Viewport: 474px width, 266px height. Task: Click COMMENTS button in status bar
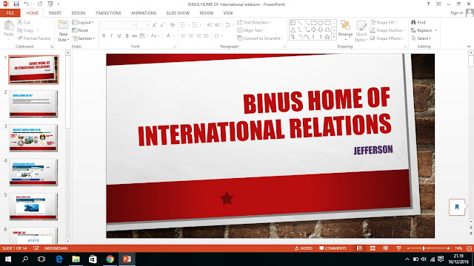(x=333, y=248)
